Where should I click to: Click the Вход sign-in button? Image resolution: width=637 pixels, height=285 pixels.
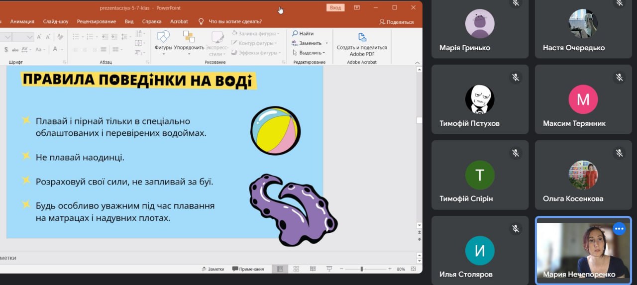335,7
